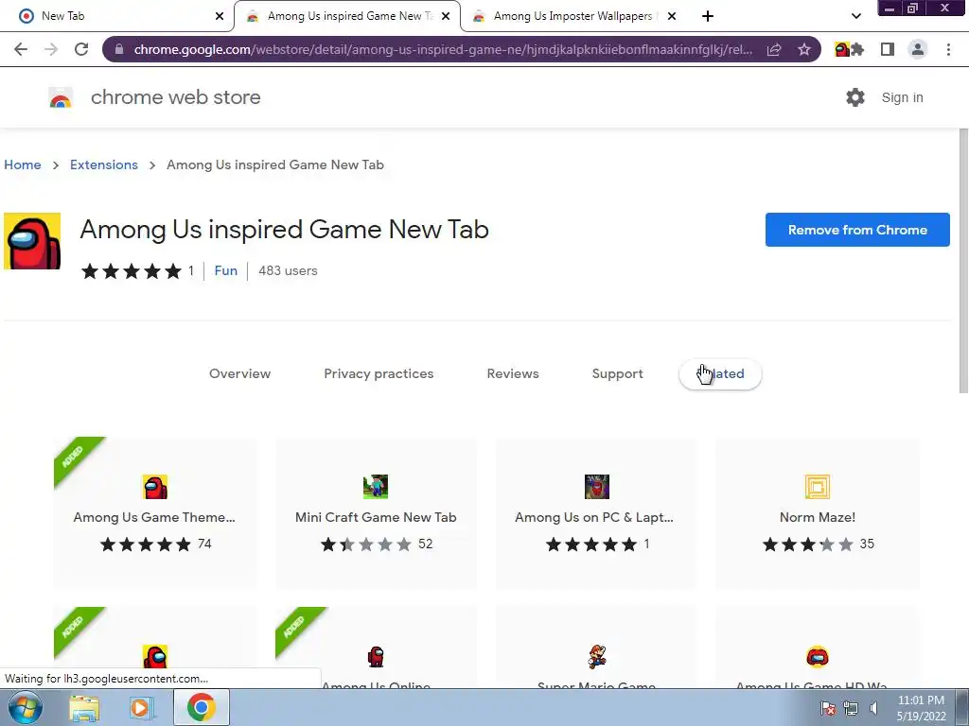The height and width of the screenshot is (726, 969).
Task: Bookmark this tab with the star icon
Action: click(804, 49)
